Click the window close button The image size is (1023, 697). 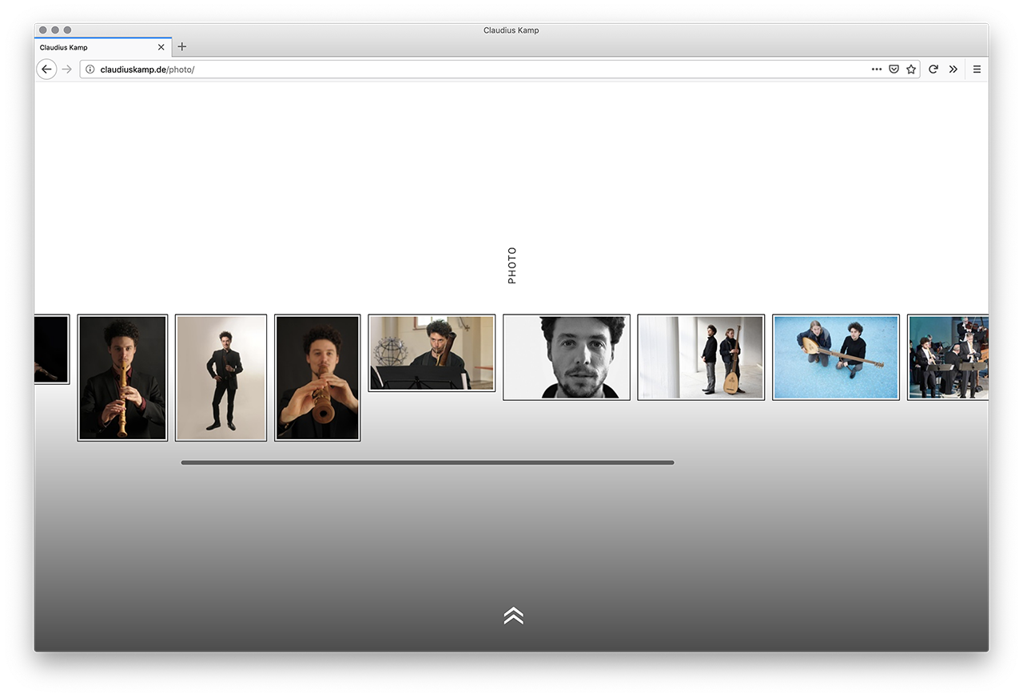[43, 30]
